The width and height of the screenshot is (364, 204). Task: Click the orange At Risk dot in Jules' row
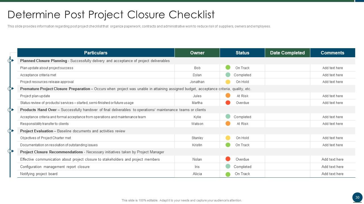click(228, 95)
